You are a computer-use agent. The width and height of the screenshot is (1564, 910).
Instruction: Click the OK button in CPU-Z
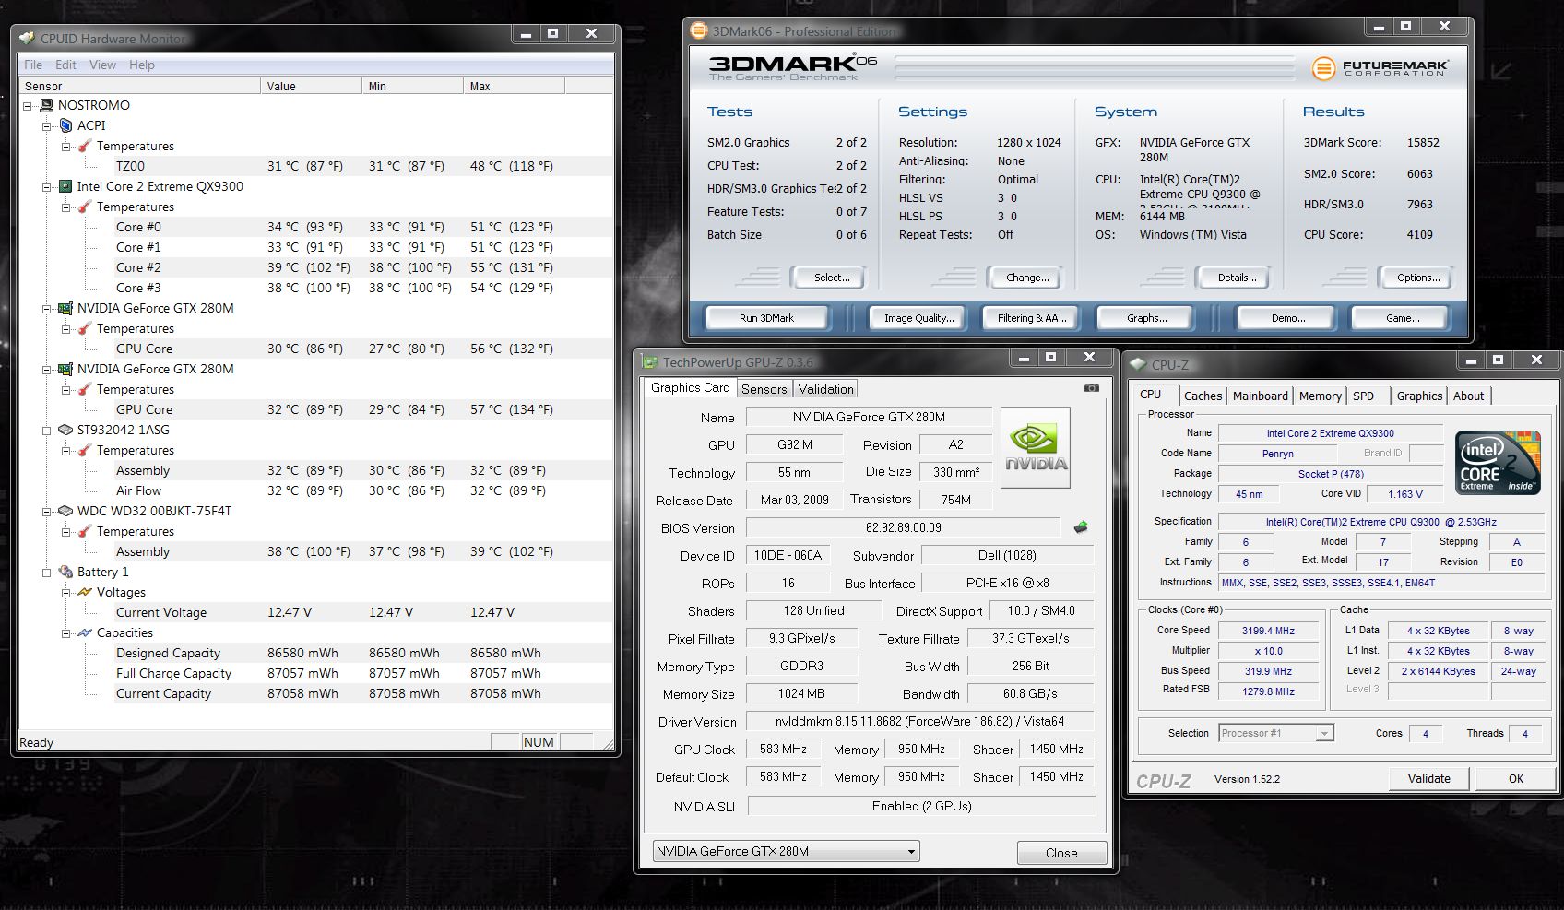pyautogui.click(x=1516, y=778)
